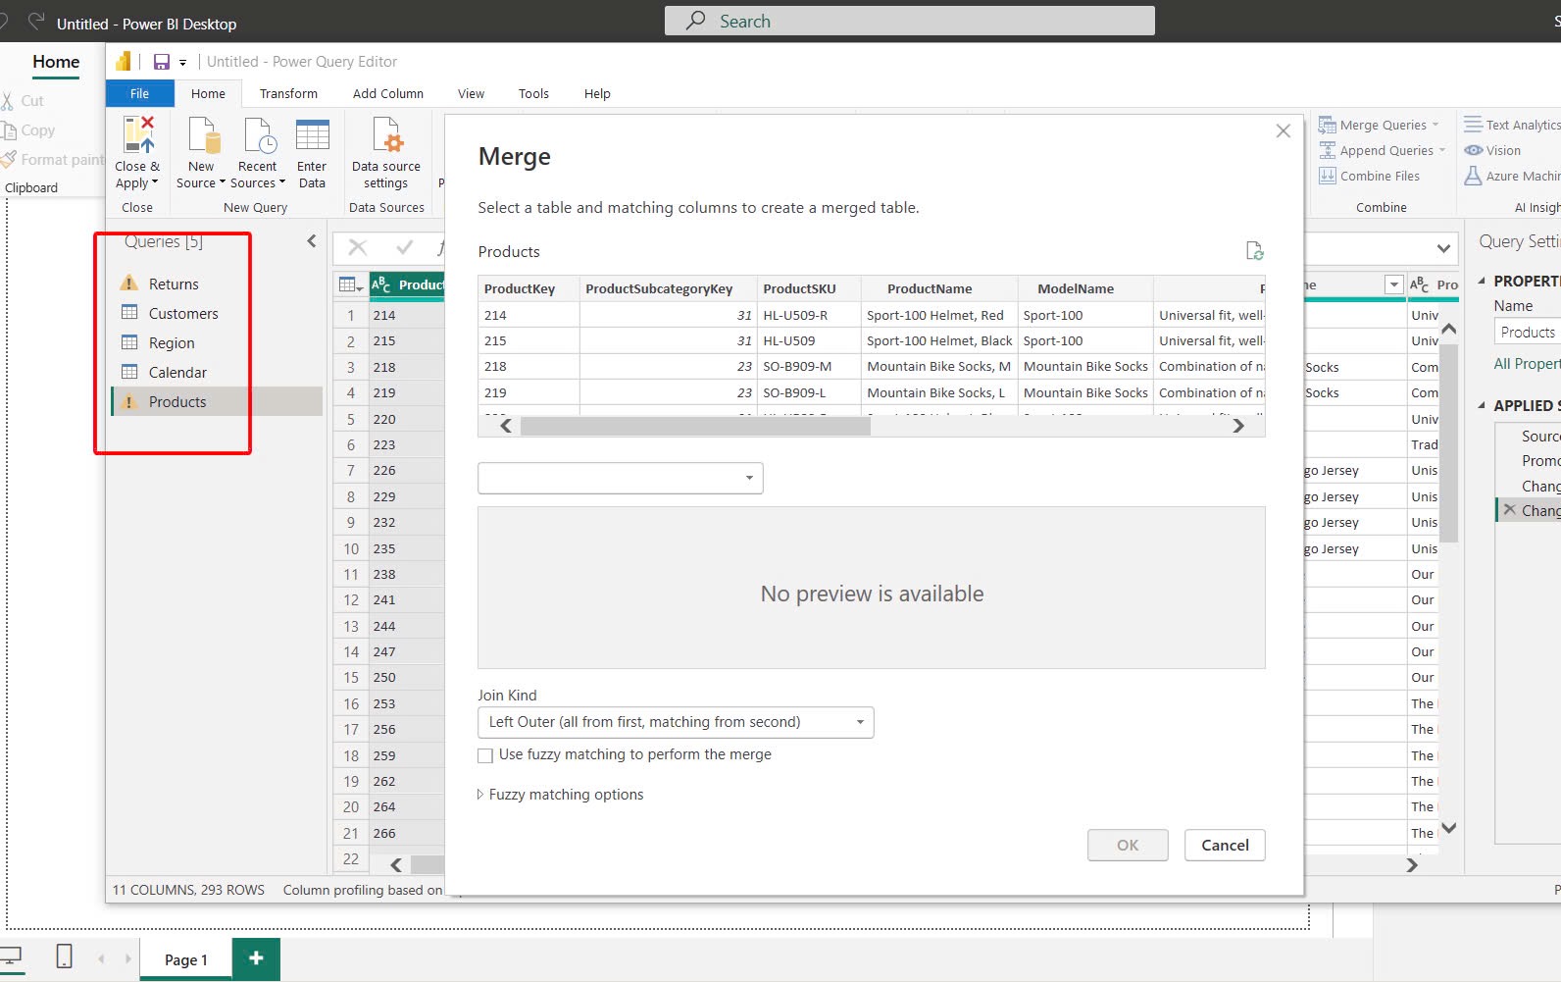1561x982 pixels.
Task: Click the table menu icon in grid corner
Action: click(x=350, y=284)
